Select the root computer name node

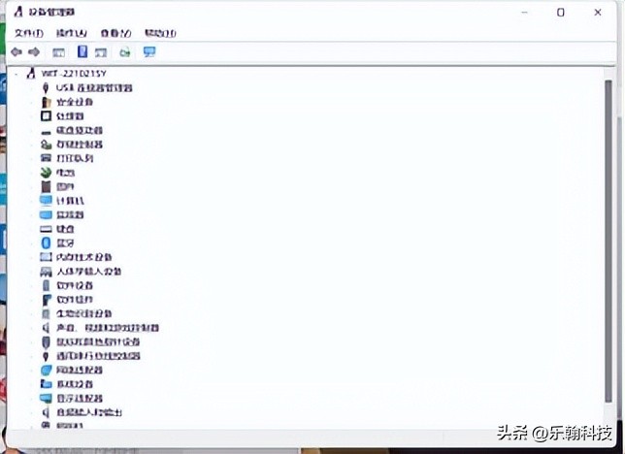click(74, 74)
